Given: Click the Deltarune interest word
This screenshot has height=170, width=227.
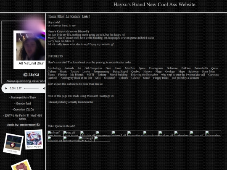Looking at the screenshot, I should point(172,68).
